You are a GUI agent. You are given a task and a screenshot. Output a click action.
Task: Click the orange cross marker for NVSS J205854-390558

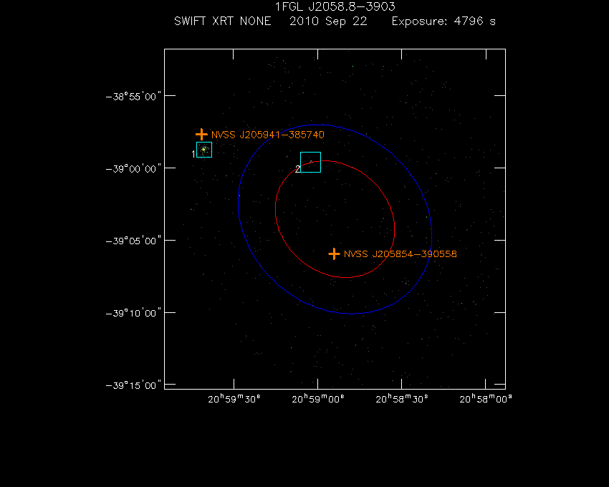pyautogui.click(x=334, y=254)
